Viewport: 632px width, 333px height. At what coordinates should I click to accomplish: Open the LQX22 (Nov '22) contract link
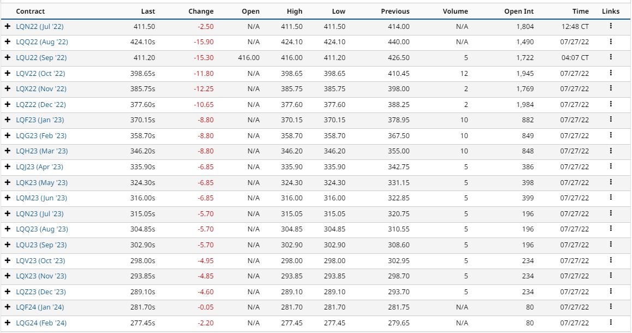click(x=41, y=89)
